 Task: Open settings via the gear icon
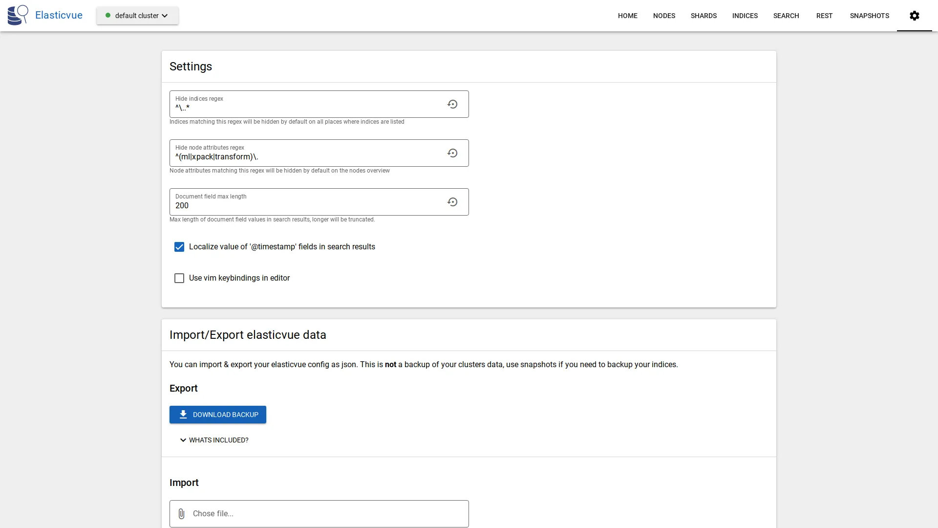[914, 16]
